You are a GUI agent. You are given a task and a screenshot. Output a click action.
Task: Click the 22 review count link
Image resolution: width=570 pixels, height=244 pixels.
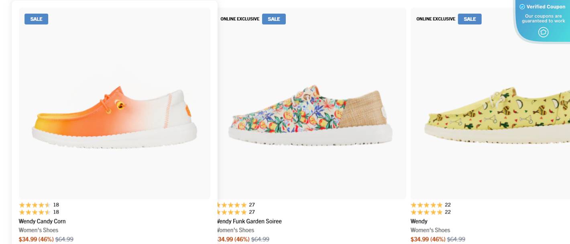point(447,205)
